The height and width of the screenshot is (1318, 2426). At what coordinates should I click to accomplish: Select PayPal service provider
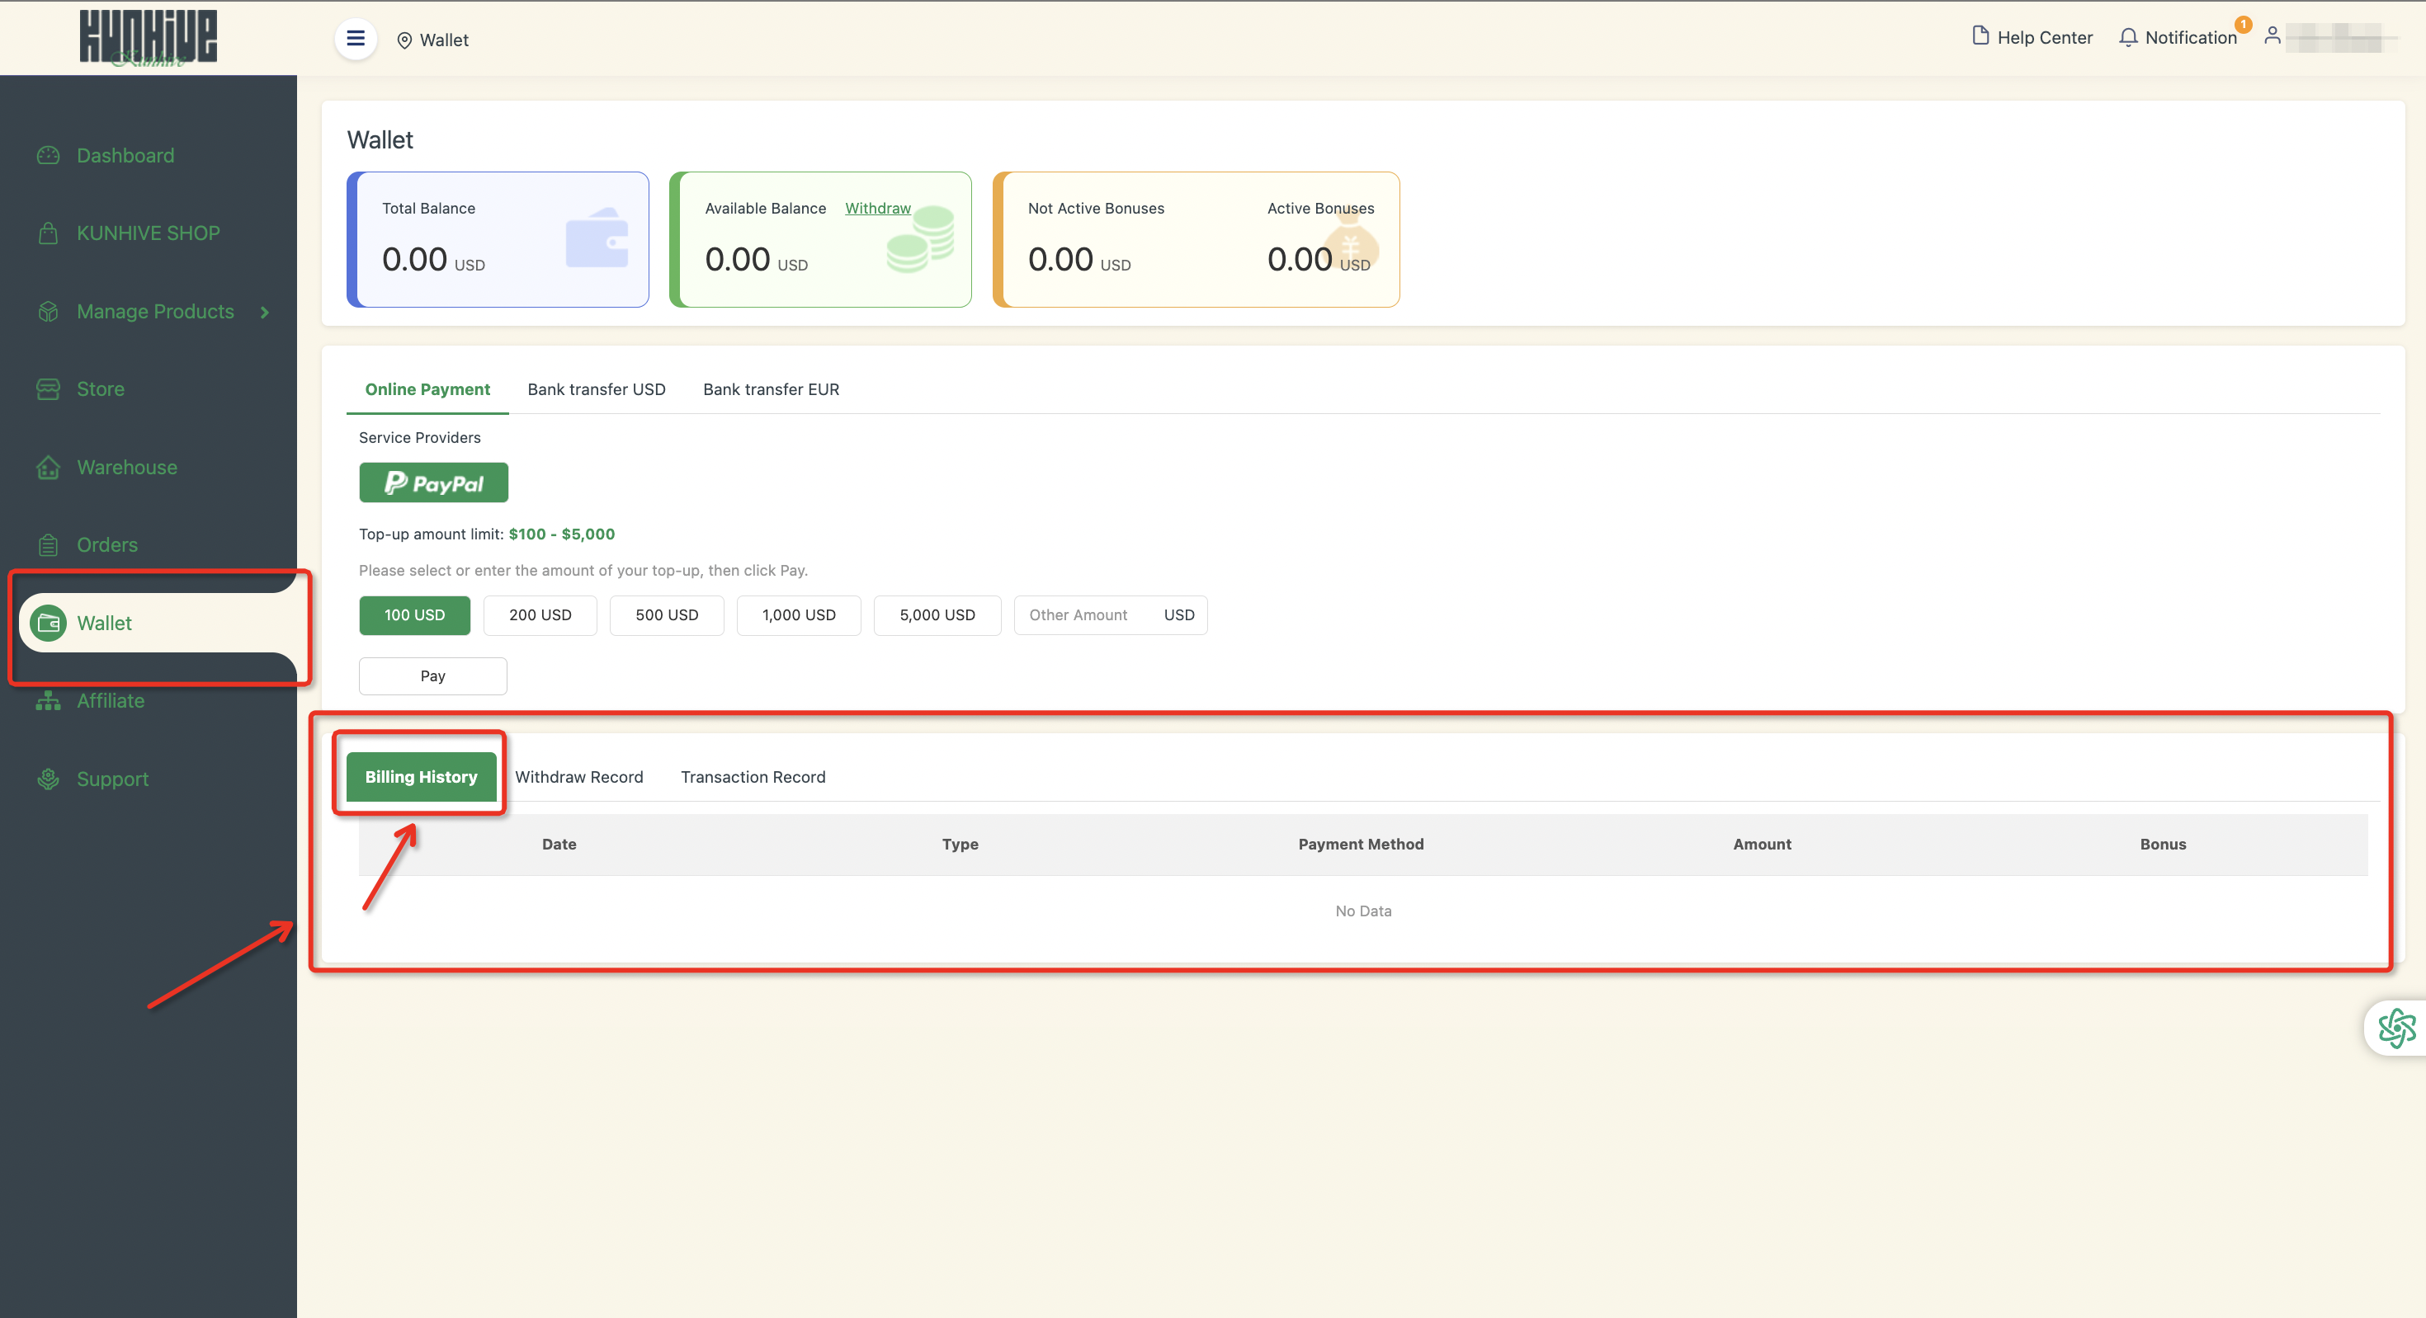click(x=433, y=483)
